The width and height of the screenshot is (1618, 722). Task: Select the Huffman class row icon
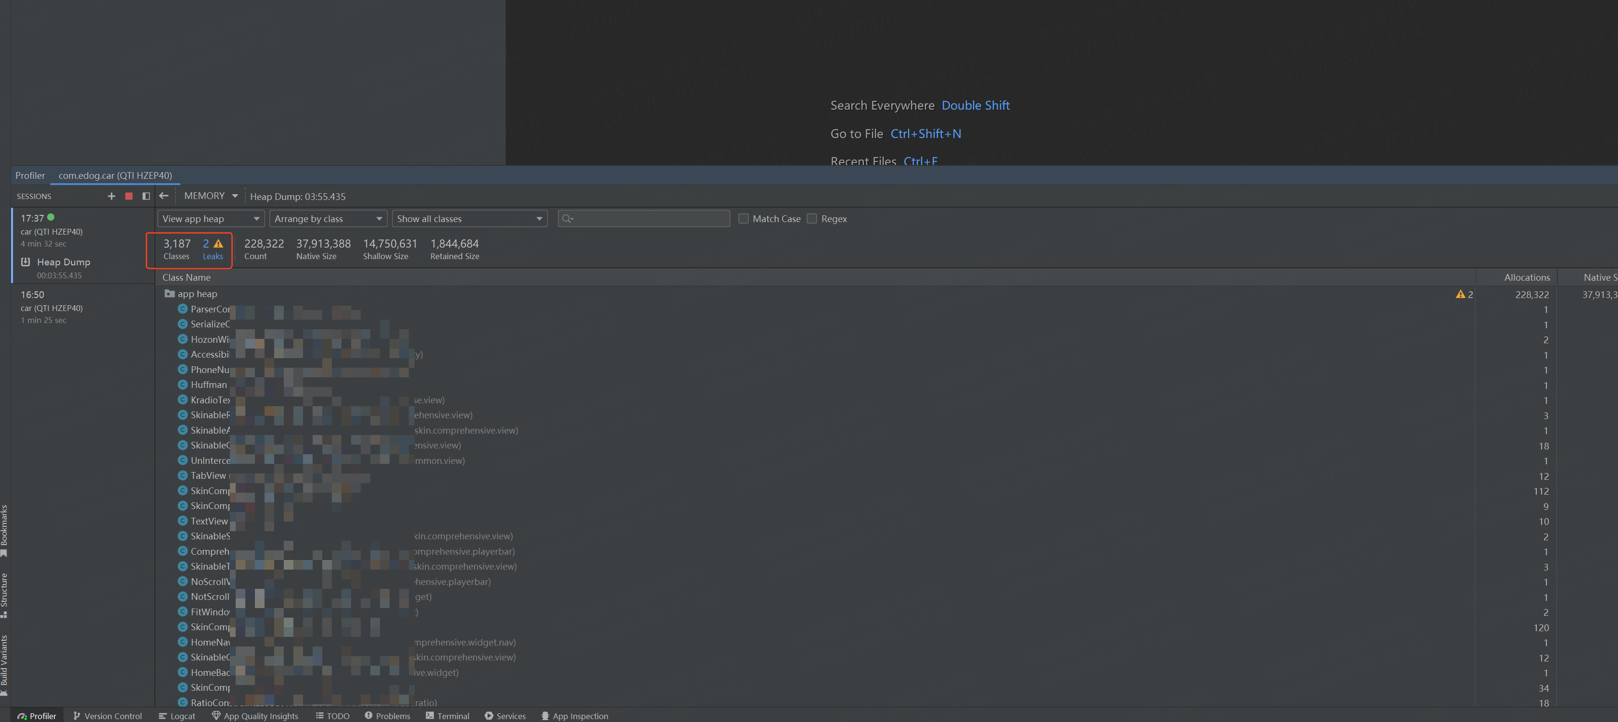[183, 384]
